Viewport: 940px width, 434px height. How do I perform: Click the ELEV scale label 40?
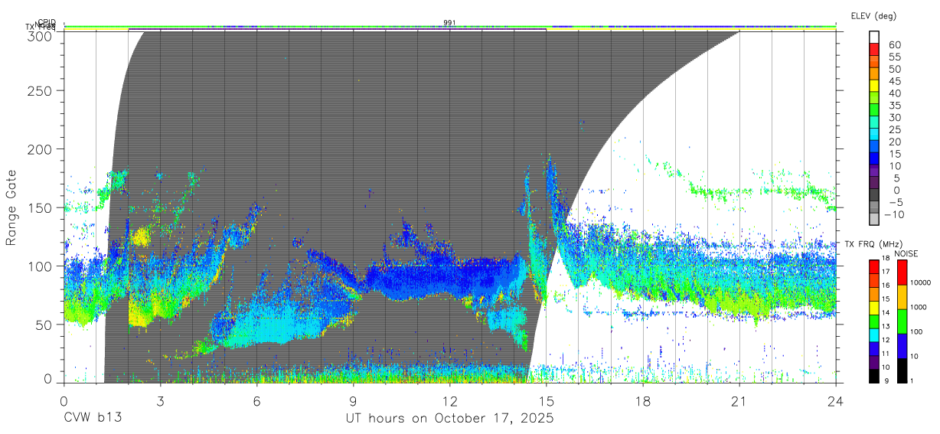click(895, 93)
